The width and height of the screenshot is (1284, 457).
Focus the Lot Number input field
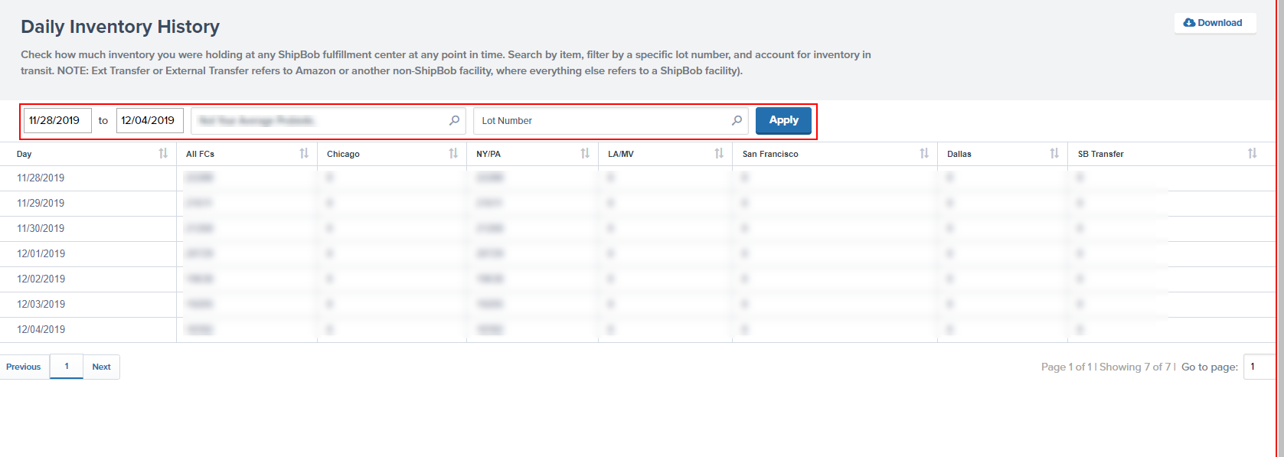(601, 121)
